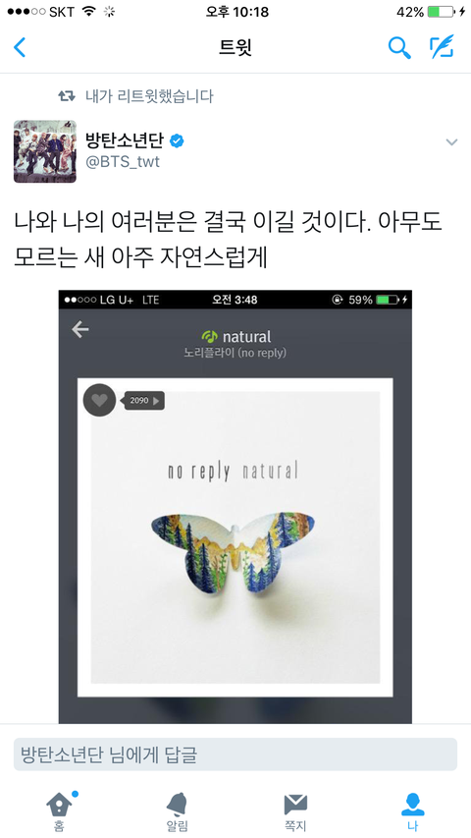Open the 쪽지 messages tab
This screenshot has height=838, width=471.
(295, 811)
